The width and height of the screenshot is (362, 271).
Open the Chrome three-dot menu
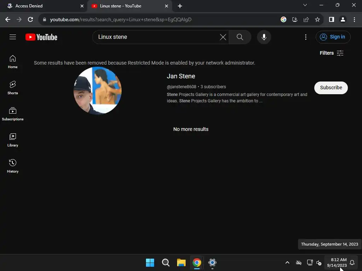coord(354,19)
